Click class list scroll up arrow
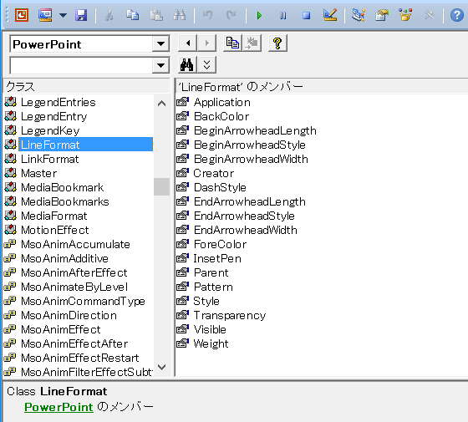Image resolution: width=468 pixels, height=422 pixels. [x=162, y=104]
